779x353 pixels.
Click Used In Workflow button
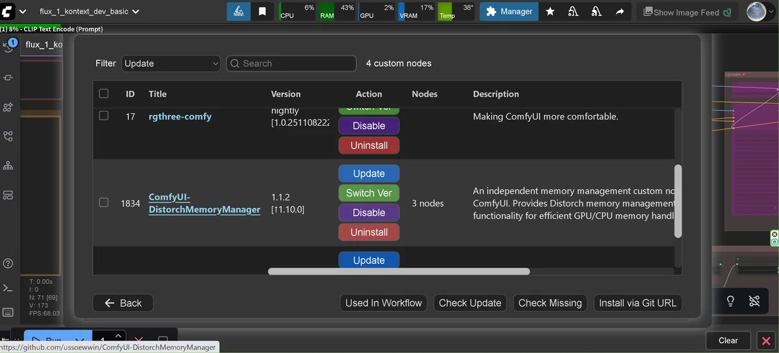tap(384, 303)
